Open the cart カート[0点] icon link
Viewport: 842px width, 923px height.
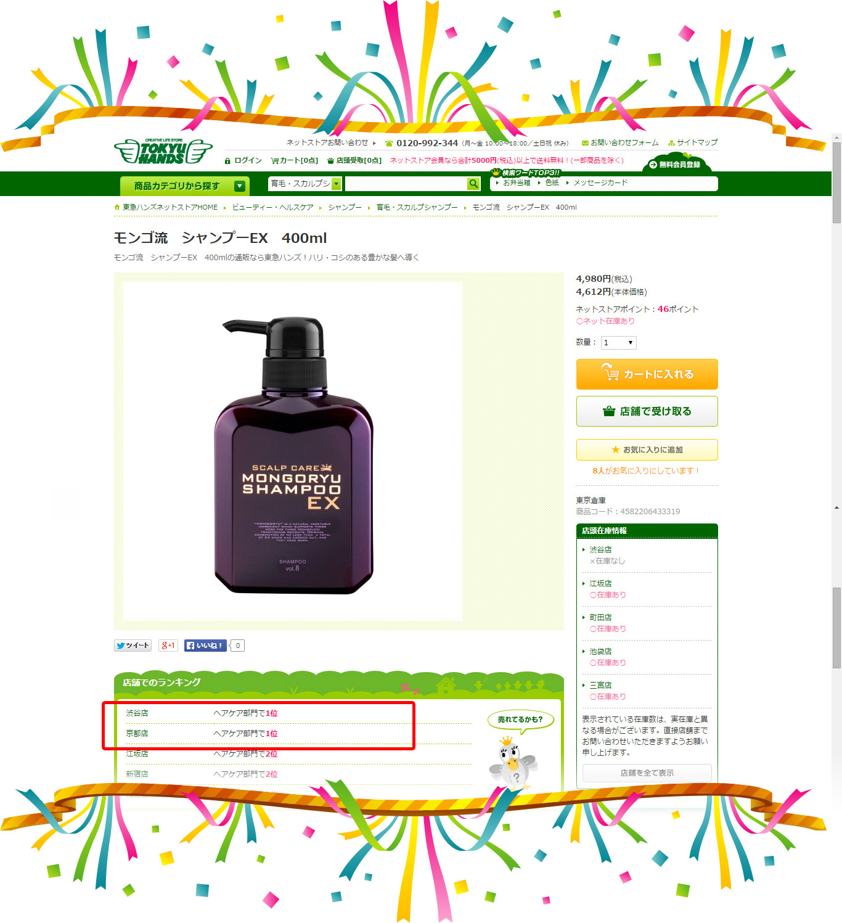click(295, 160)
